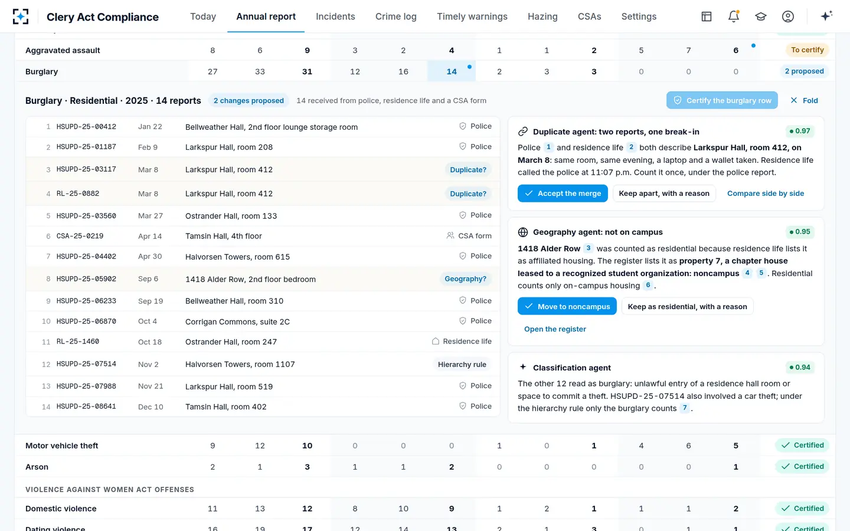Open the Hazing tab

(542, 17)
